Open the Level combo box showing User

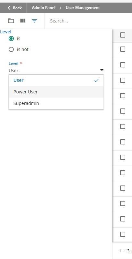(x=56, y=71)
